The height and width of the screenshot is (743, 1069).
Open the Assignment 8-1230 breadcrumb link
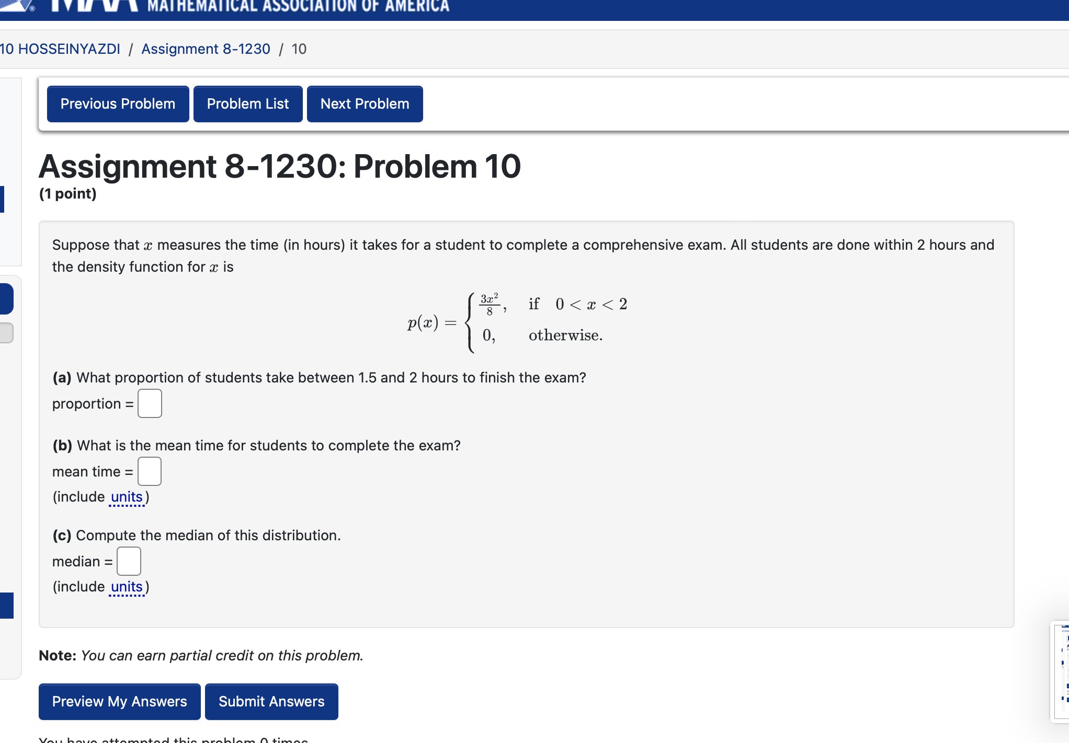pos(205,49)
